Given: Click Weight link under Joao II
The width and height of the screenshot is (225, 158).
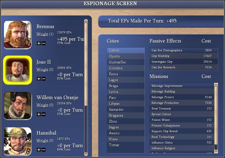Looking at the screenshot, I should pyautogui.click(x=42, y=70).
